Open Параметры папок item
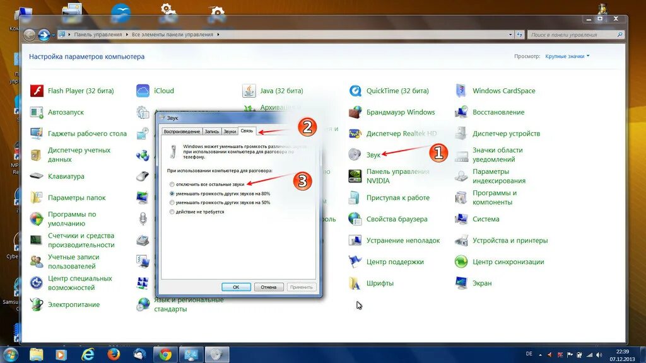Viewport: 646px width, 363px height. point(68,197)
